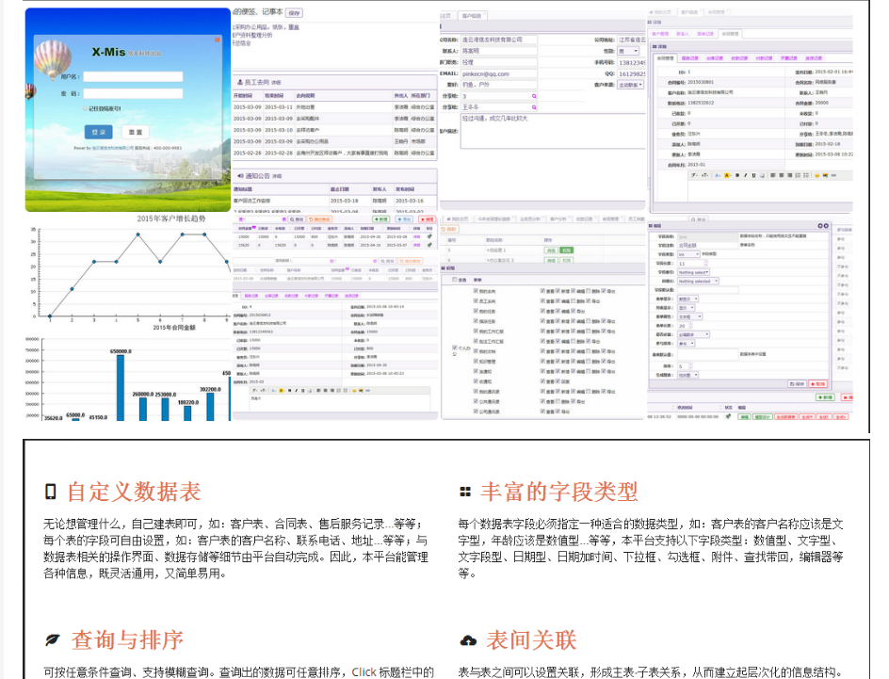Click the cloud upload icon beside 表间关联
The width and height of the screenshot is (889, 679).
pyautogui.click(x=467, y=641)
